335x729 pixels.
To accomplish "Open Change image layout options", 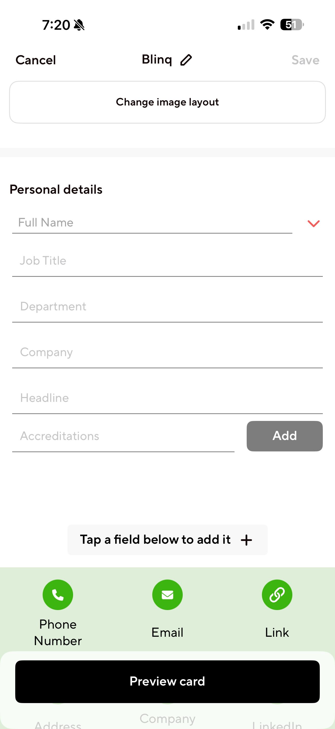I will coord(167,102).
